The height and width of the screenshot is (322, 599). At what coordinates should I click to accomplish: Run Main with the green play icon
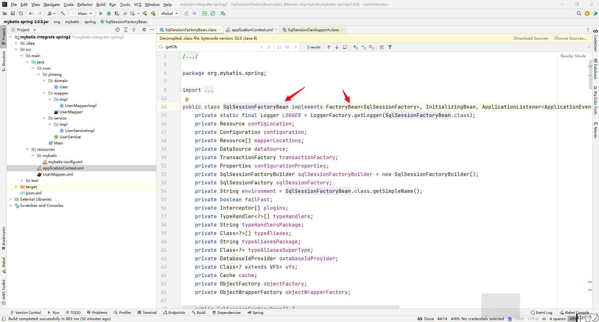(x=101, y=13)
